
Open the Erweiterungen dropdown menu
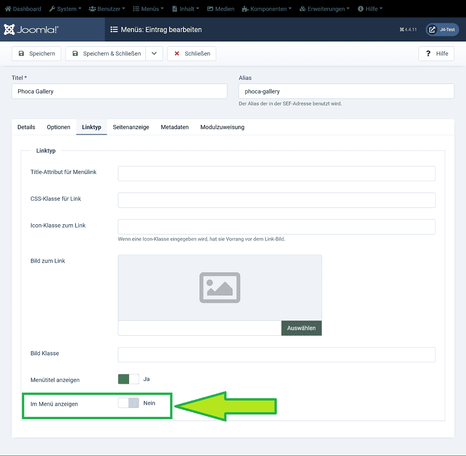(x=324, y=9)
